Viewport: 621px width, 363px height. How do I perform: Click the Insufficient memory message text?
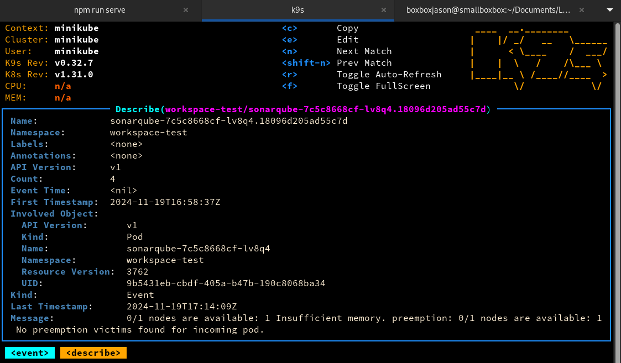(x=331, y=318)
